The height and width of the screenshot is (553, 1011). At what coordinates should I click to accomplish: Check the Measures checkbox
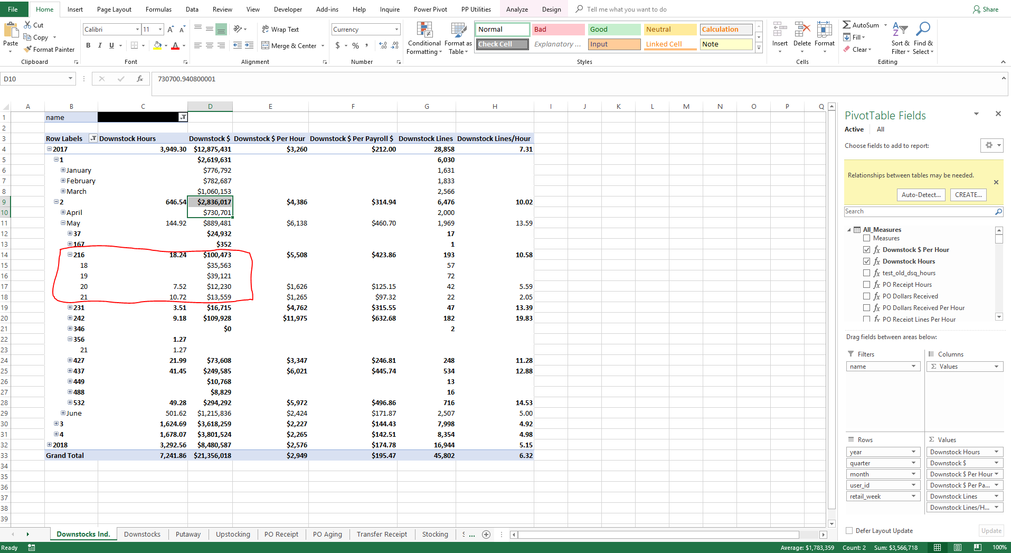click(866, 238)
